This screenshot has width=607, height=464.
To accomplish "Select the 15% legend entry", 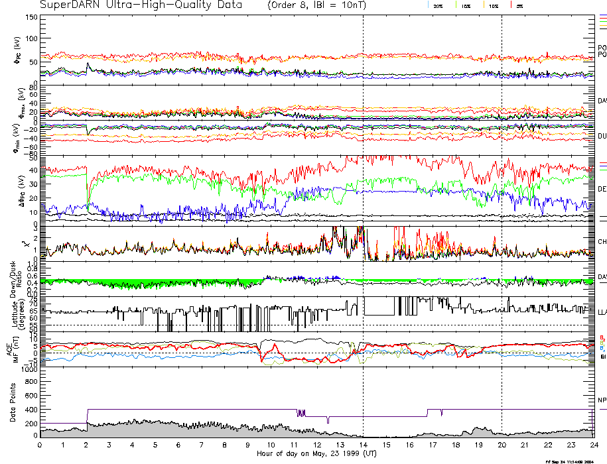I will (465, 5).
